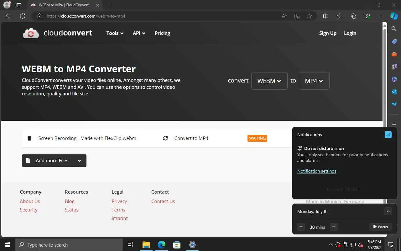Image resolution: width=401 pixels, height=251 pixels.
Task: Open the Blog link
Action: coord(70,201)
